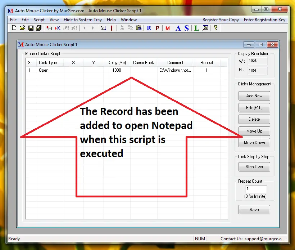
Task: Click the red exclamation mark toolbar icon
Action: pos(112,28)
